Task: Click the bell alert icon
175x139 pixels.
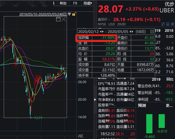Action: click(x=168, y=24)
